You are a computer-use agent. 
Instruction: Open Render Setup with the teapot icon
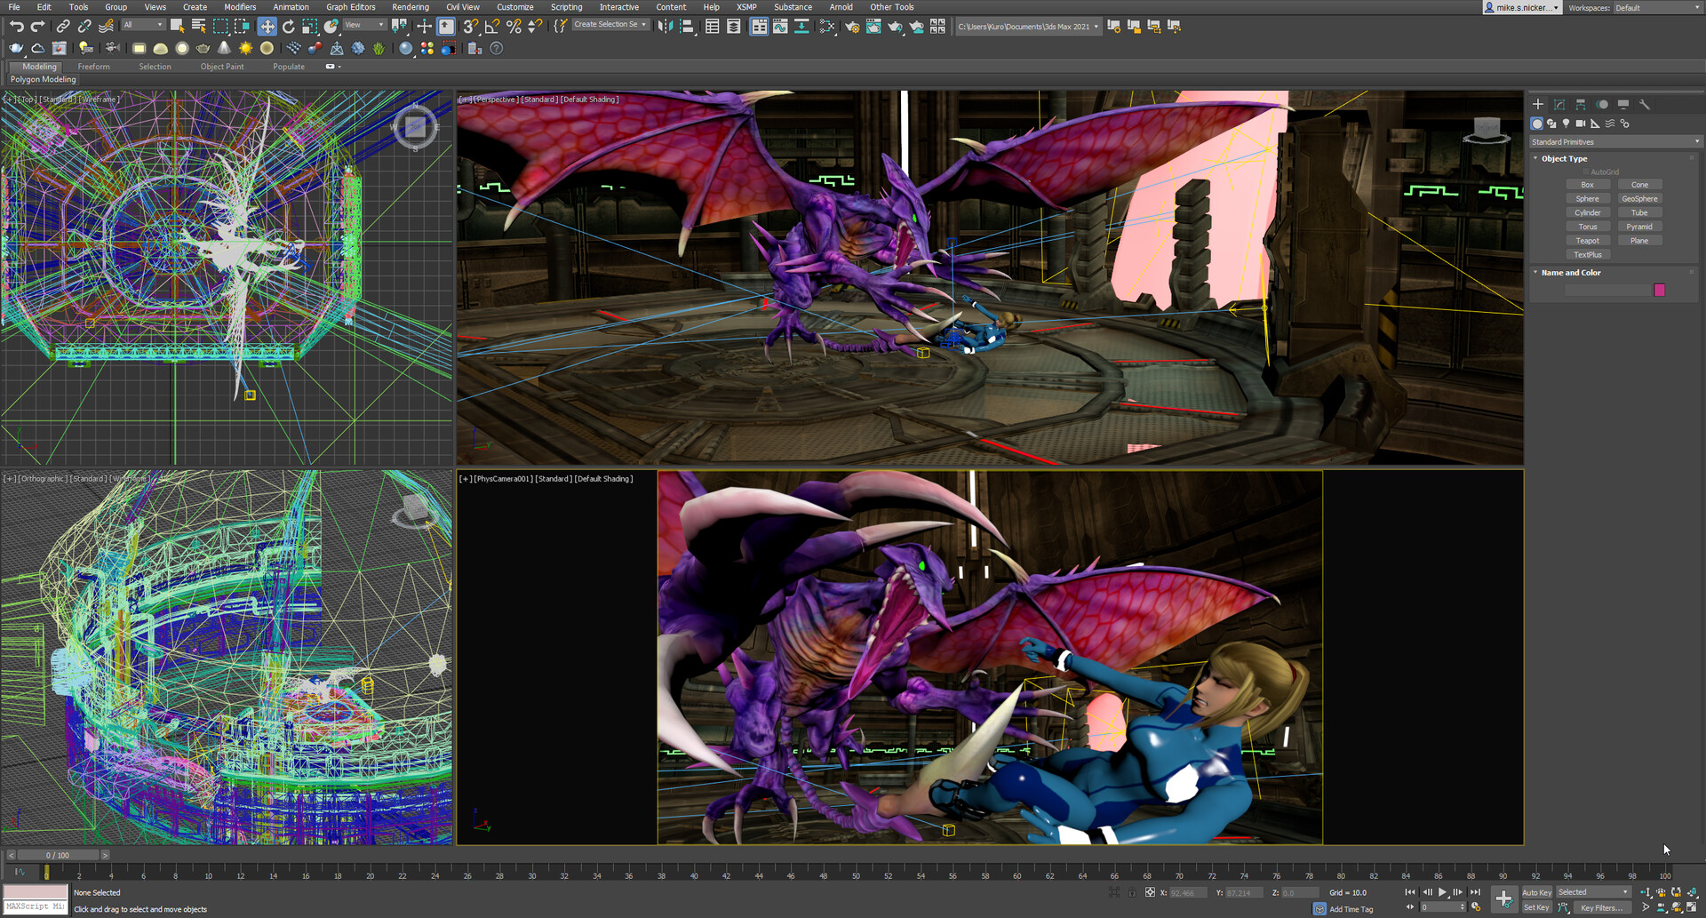(x=853, y=27)
